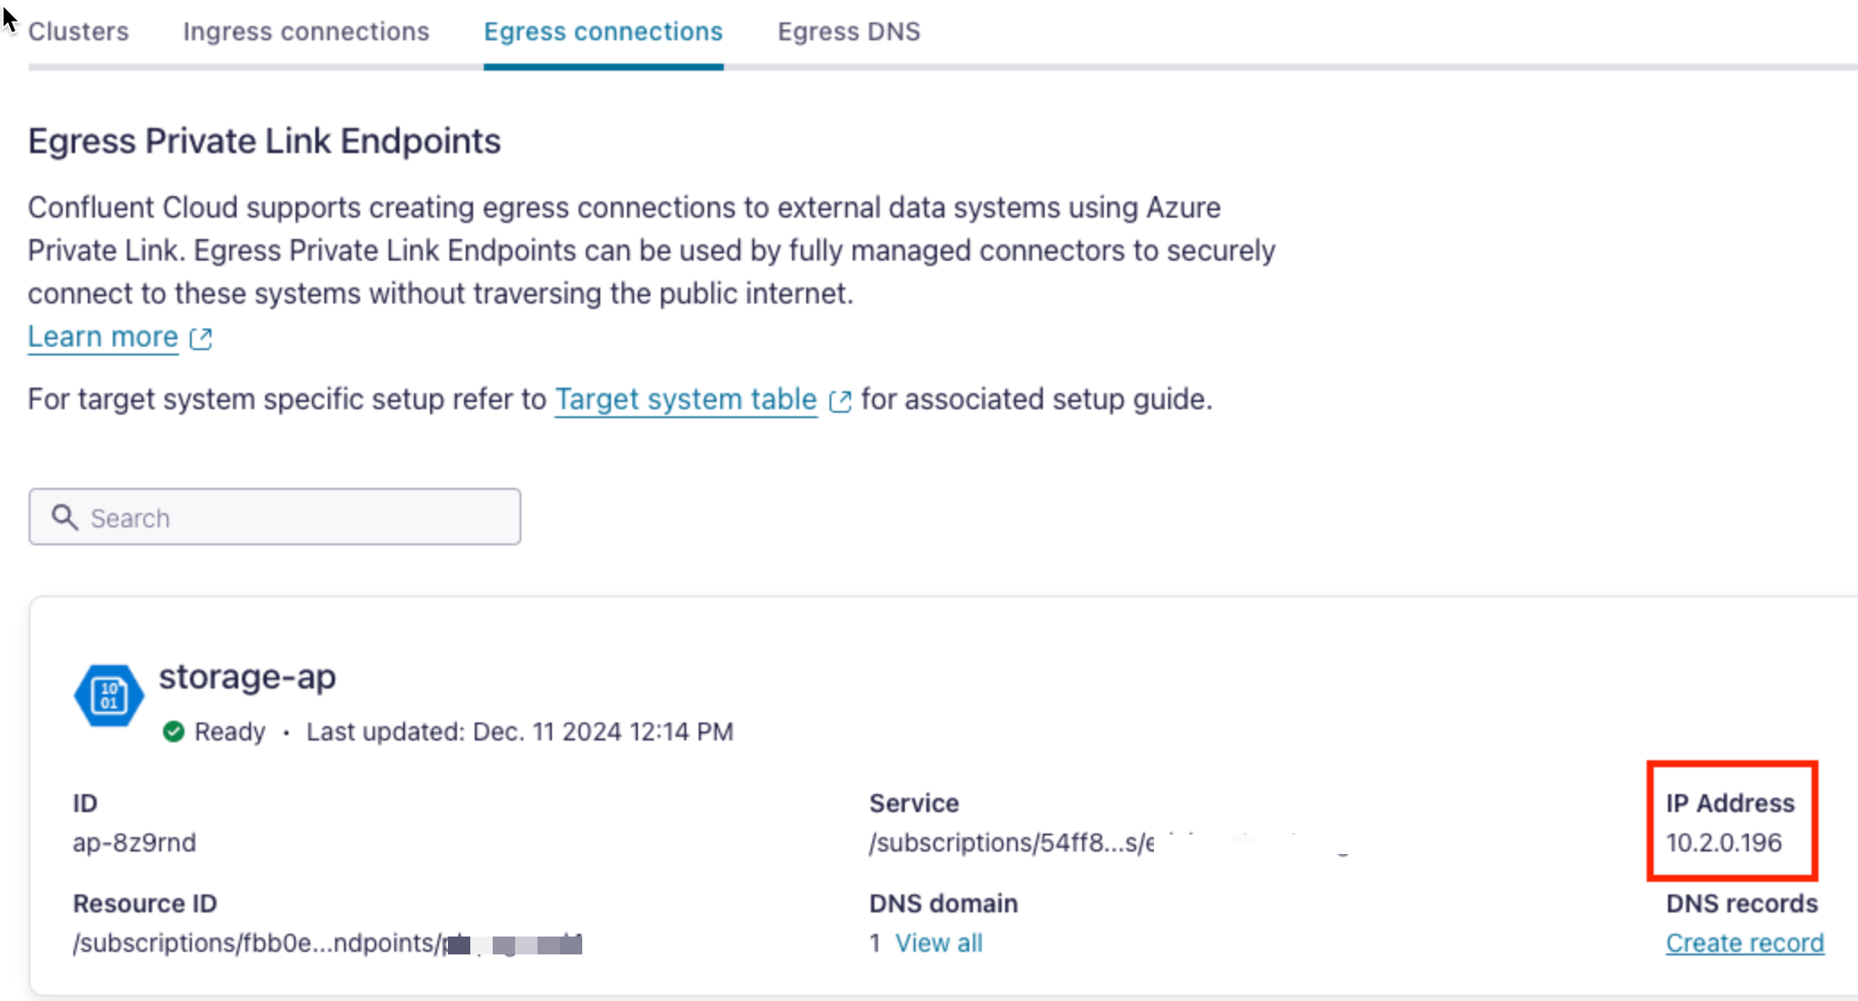
Task: Select the endpoint ID ap-8z9rnd text
Action: pyautogui.click(x=134, y=842)
